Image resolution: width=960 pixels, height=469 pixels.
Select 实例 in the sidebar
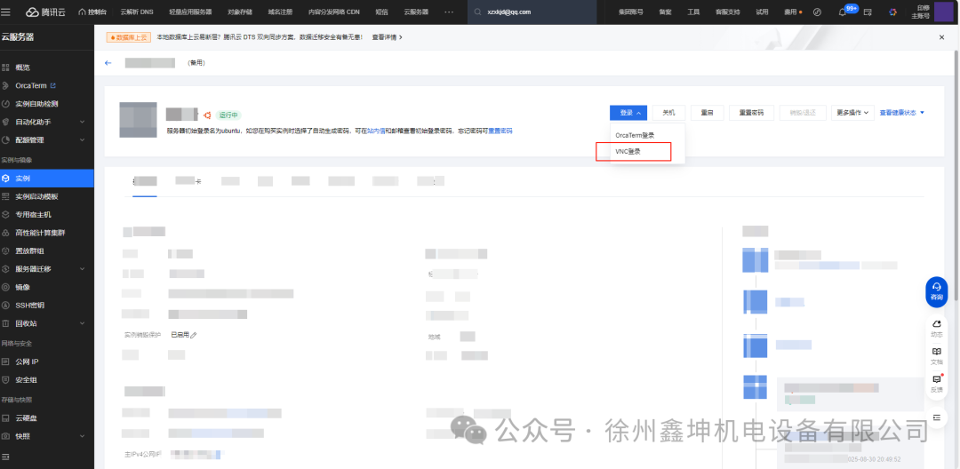click(47, 179)
